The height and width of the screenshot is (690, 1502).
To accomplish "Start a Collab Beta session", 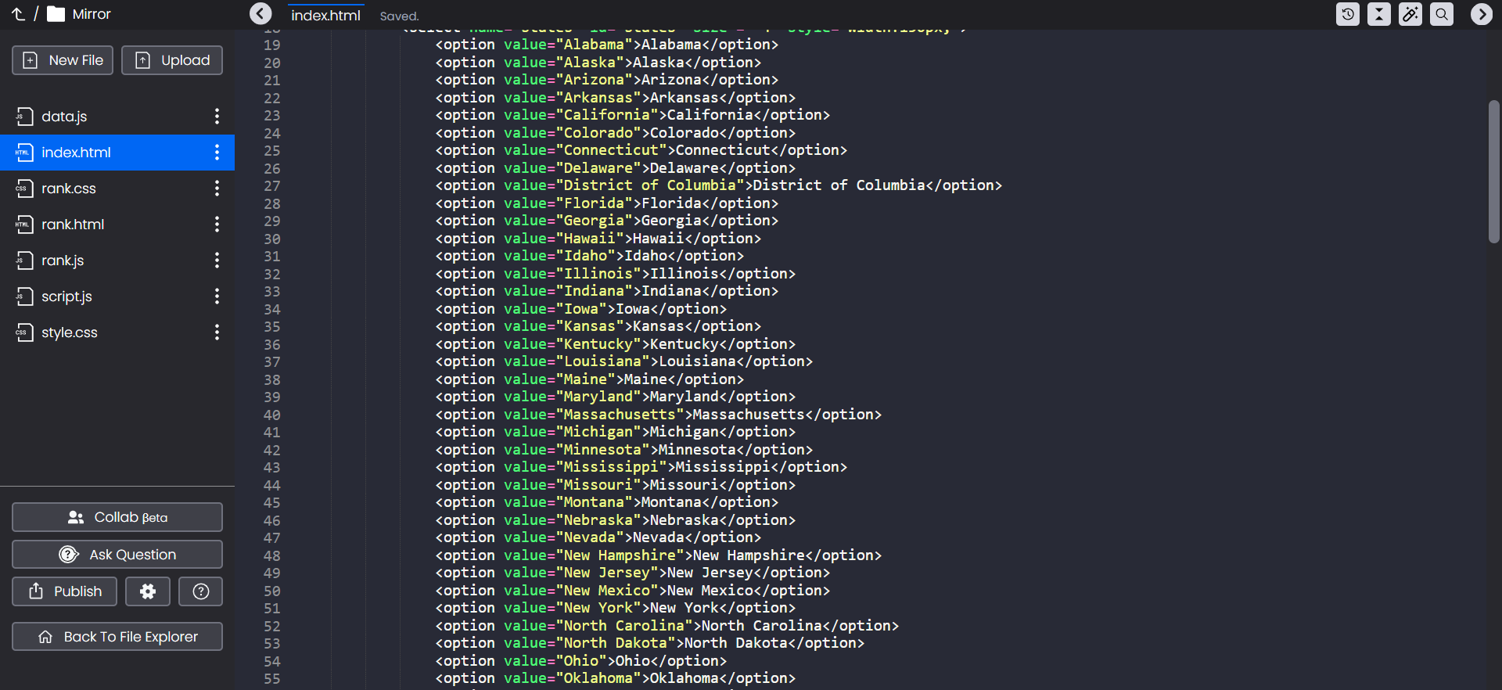I will coord(117,517).
